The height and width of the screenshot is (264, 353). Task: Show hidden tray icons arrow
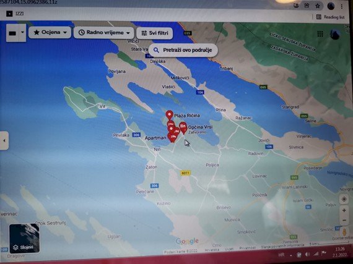coord(291,255)
